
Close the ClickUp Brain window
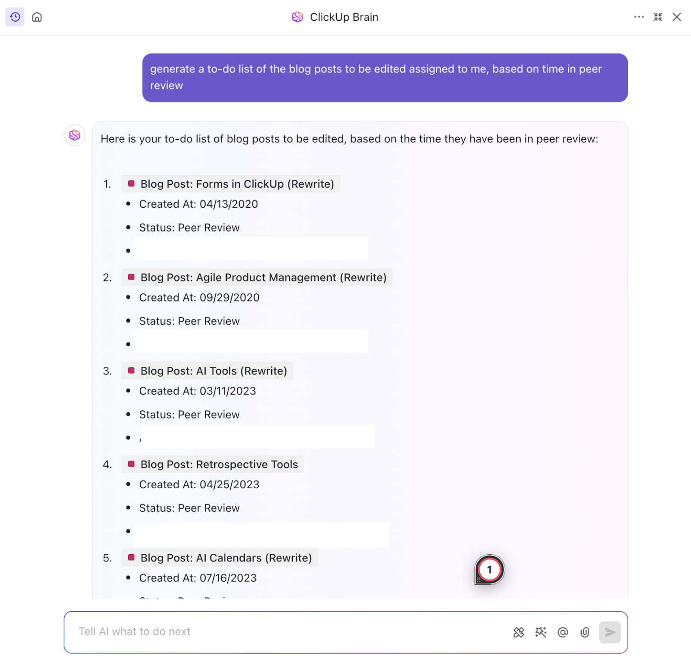point(677,17)
